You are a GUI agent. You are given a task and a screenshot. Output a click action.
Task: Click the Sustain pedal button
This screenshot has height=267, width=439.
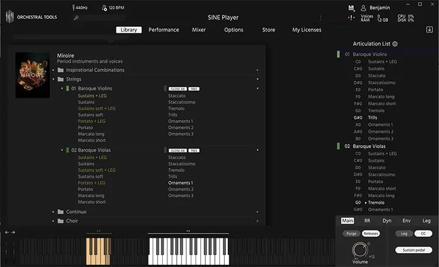413,250
